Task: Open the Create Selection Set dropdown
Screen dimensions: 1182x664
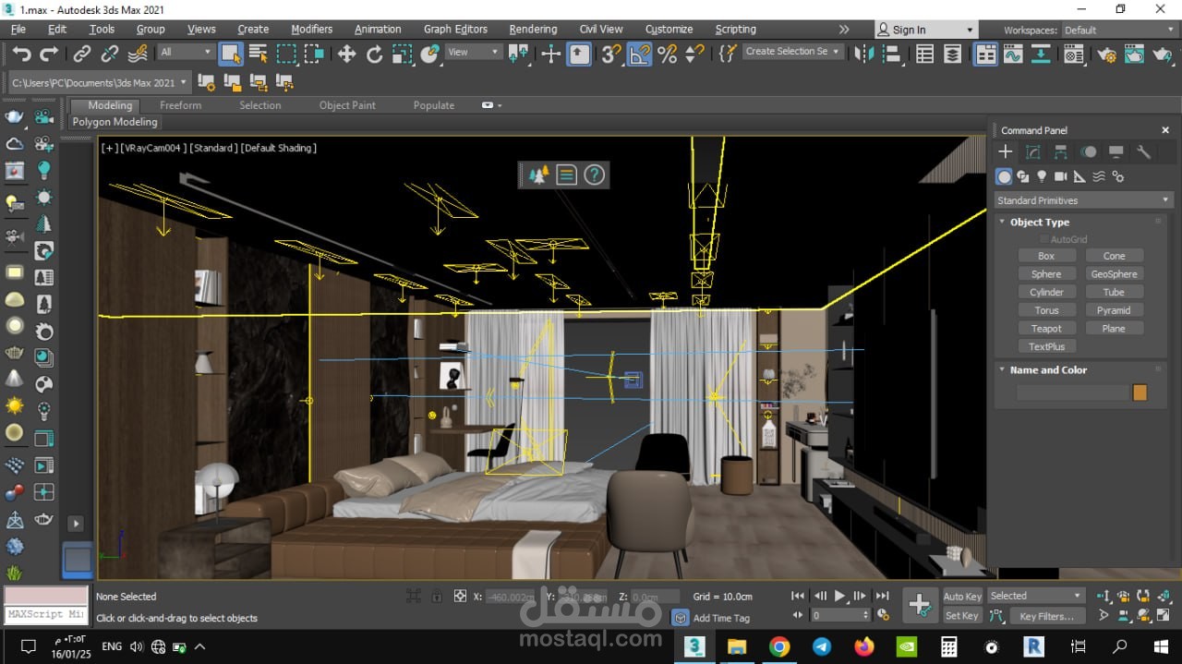Action: 792,52
